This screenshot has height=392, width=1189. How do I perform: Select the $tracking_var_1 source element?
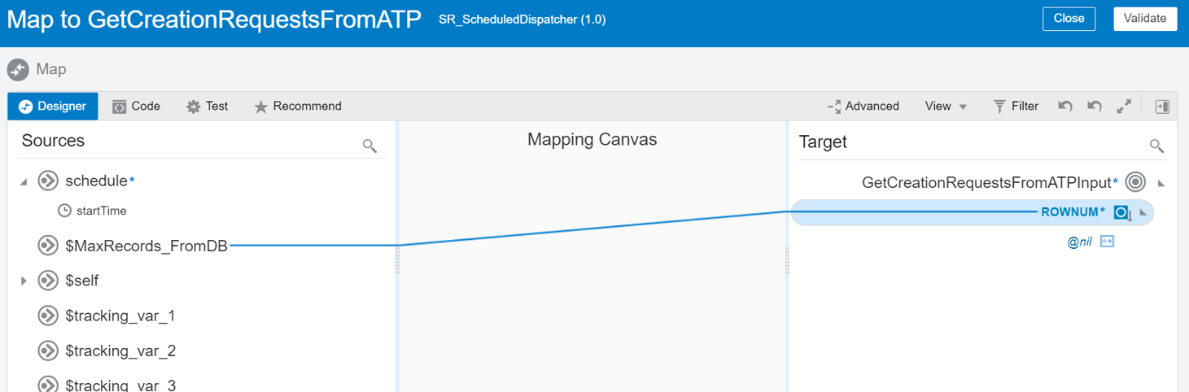coord(120,316)
